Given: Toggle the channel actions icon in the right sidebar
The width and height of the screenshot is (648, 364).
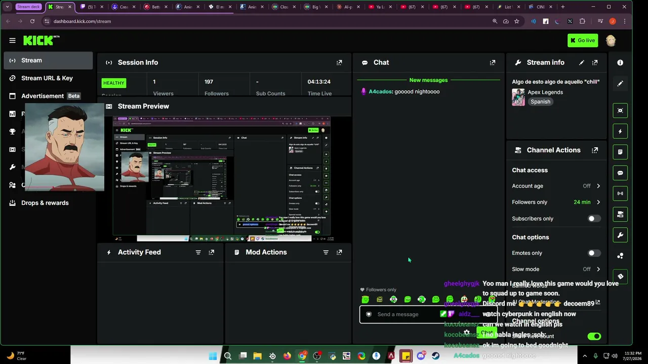Looking at the screenshot, I should click(x=620, y=214).
